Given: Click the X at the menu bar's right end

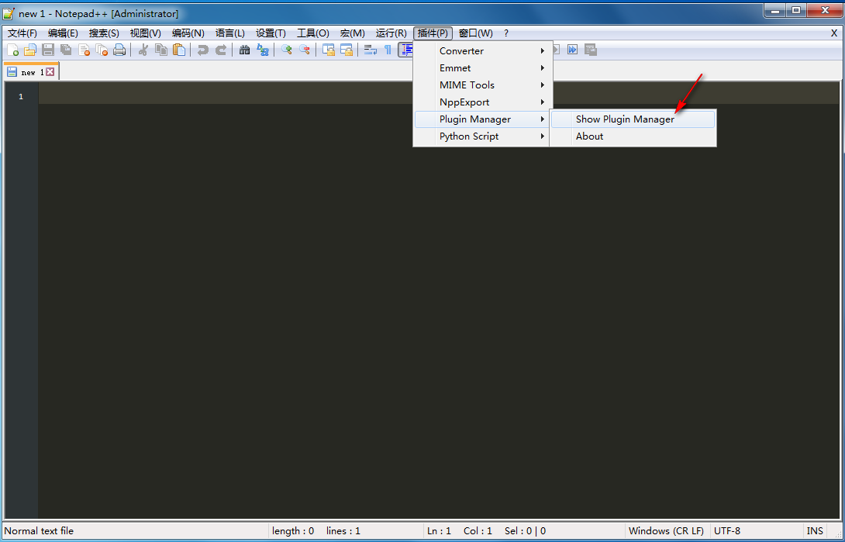Looking at the screenshot, I should 834,33.
